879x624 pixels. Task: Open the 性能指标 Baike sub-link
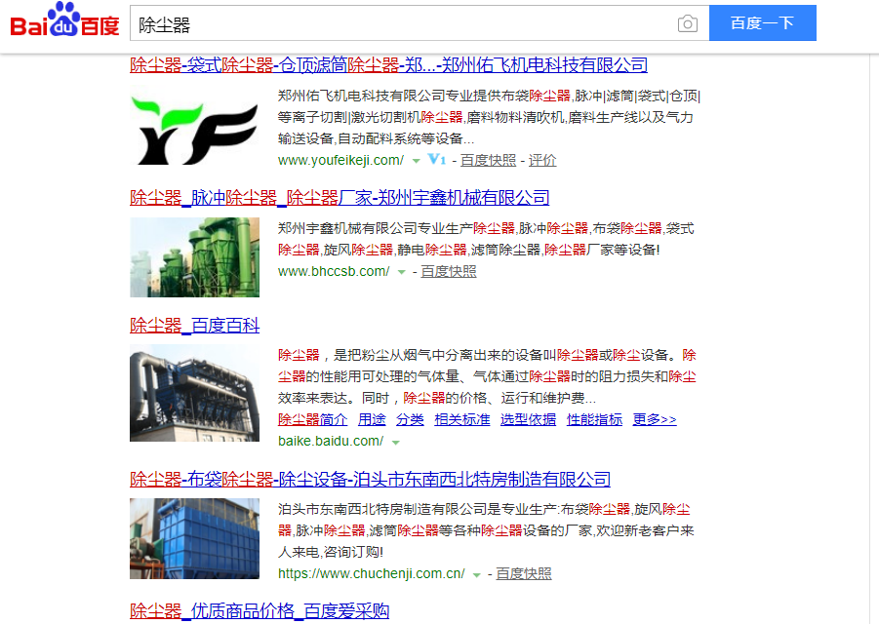(594, 419)
